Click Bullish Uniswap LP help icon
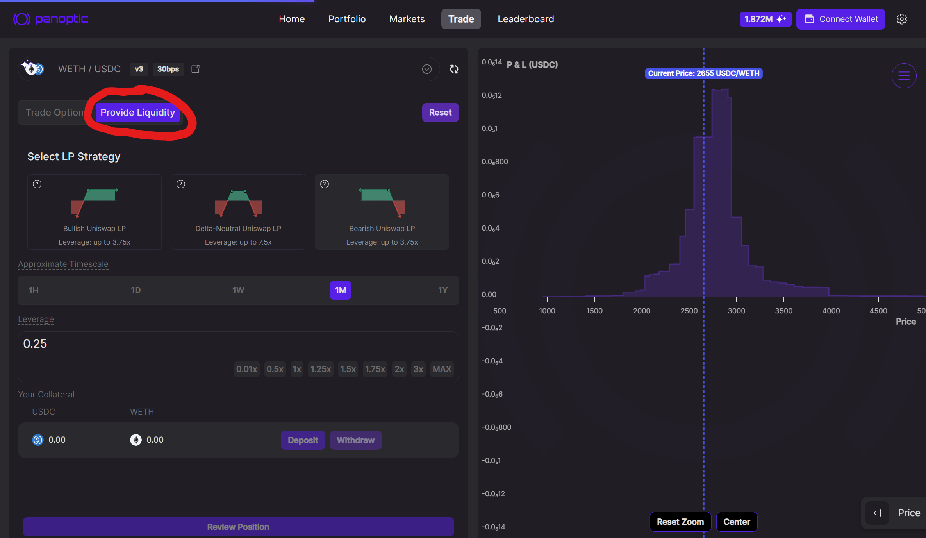 pyautogui.click(x=37, y=184)
